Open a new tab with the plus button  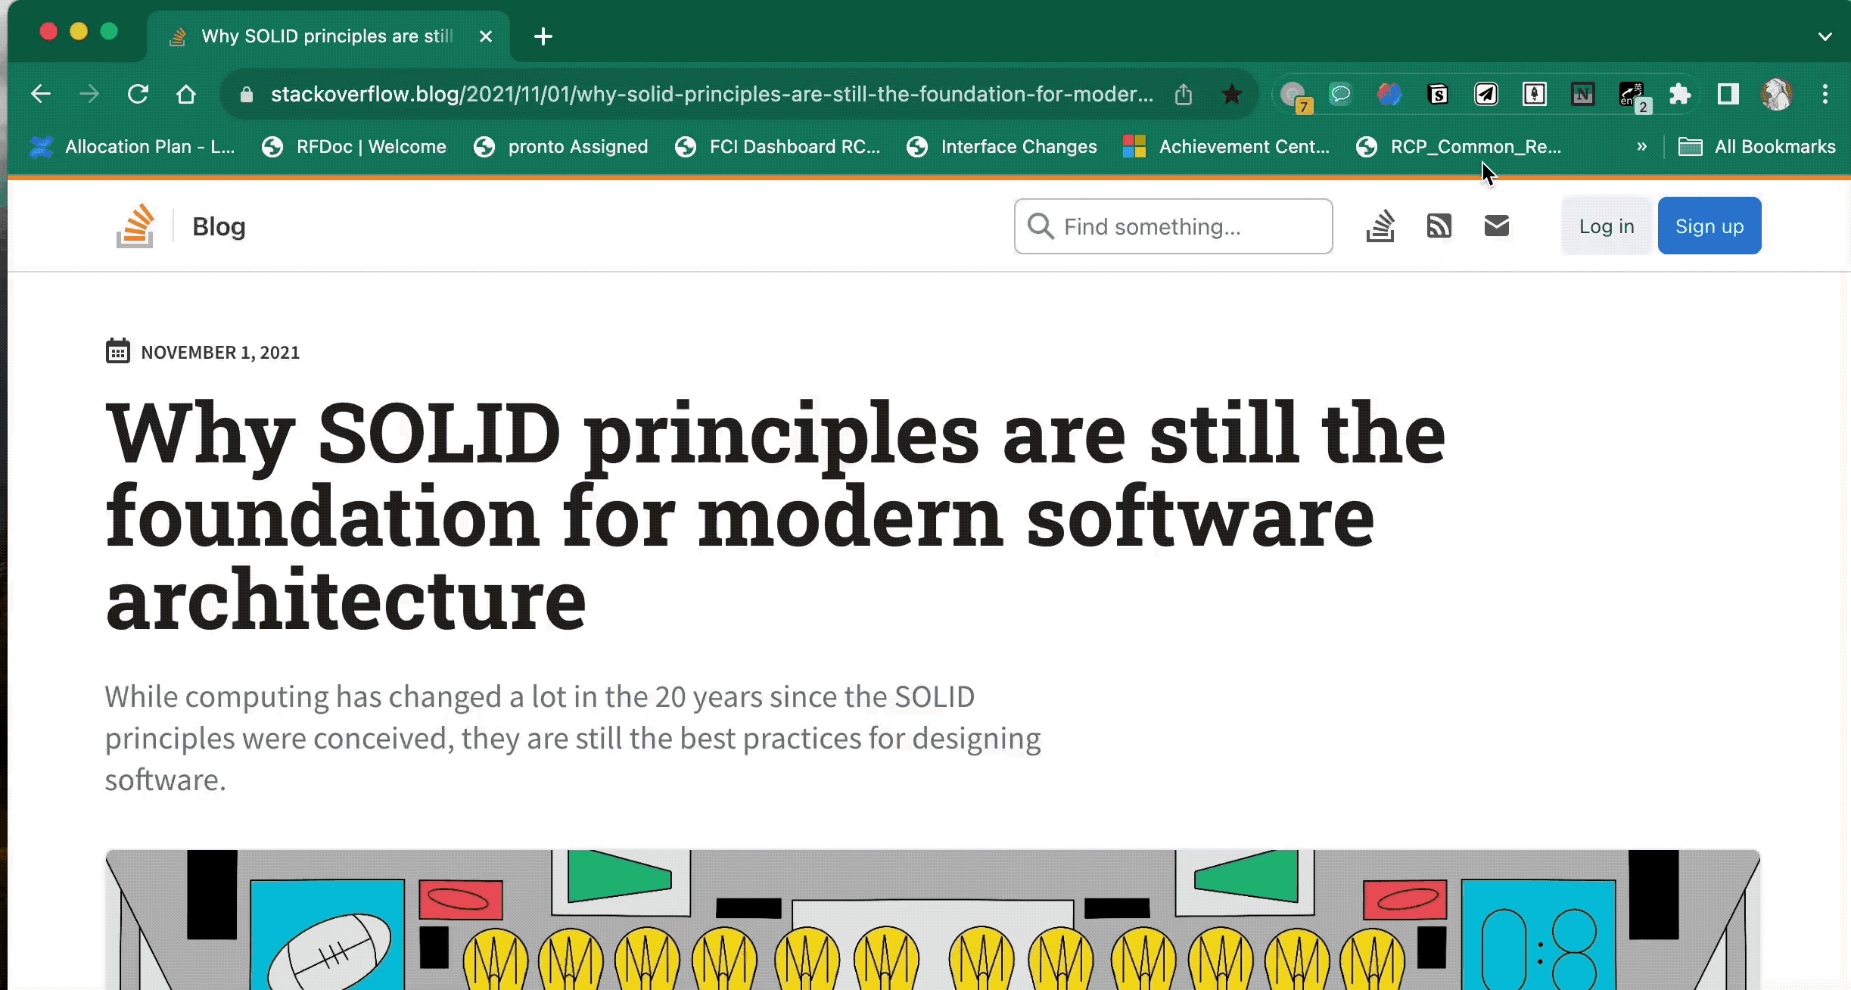pos(543,36)
